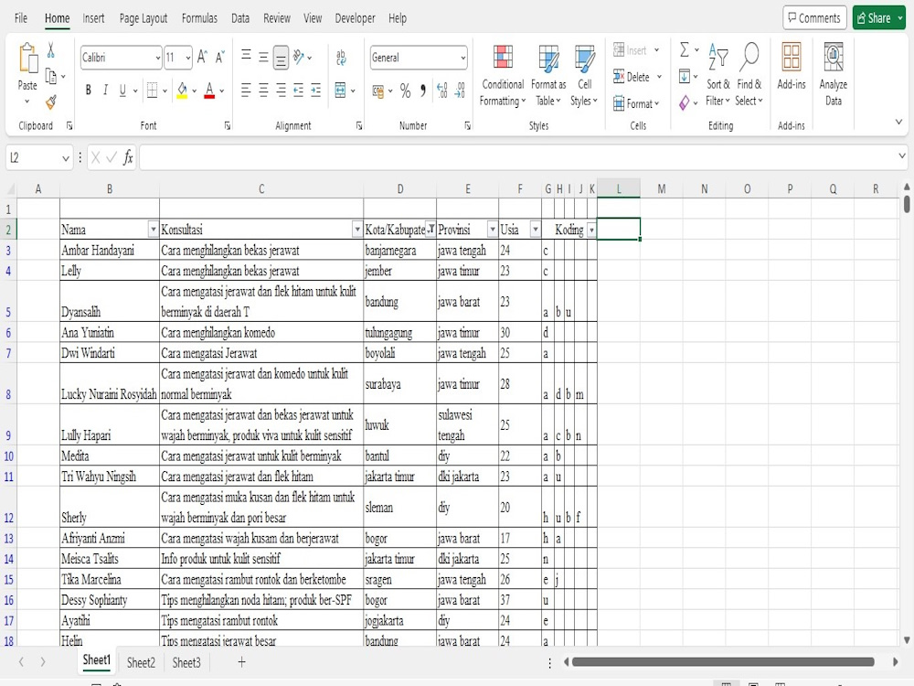Image resolution: width=914 pixels, height=686 pixels.
Task: Open Format as Table gallery
Action: click(x=548, y=76)
